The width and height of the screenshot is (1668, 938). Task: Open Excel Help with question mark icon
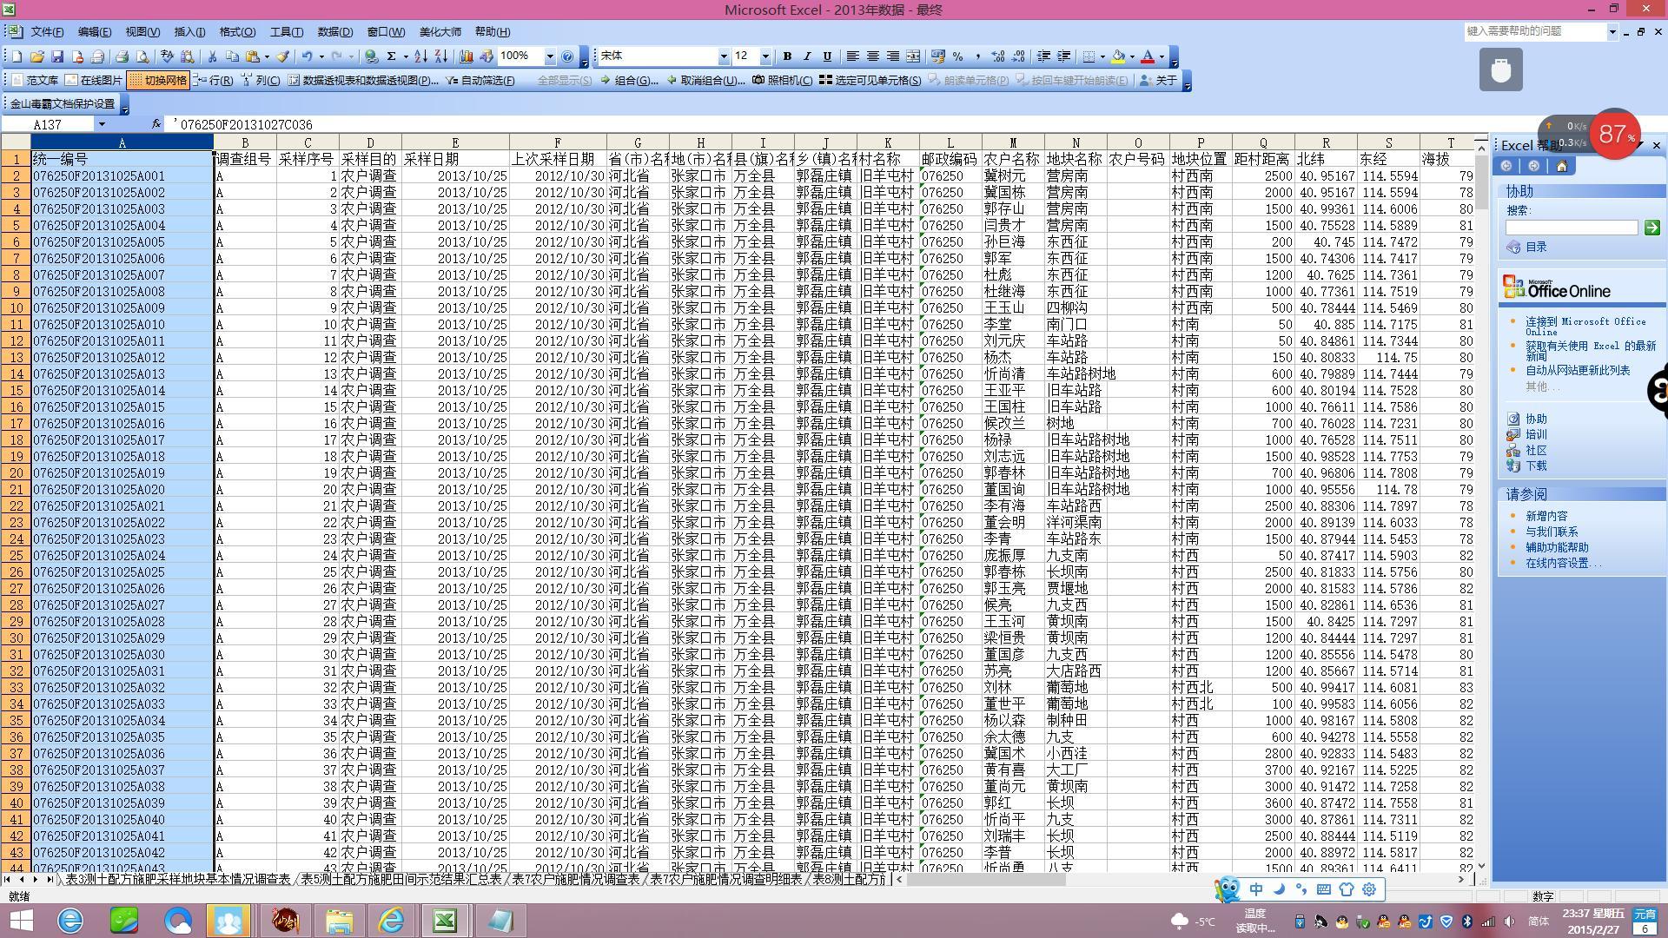(567, 56)
